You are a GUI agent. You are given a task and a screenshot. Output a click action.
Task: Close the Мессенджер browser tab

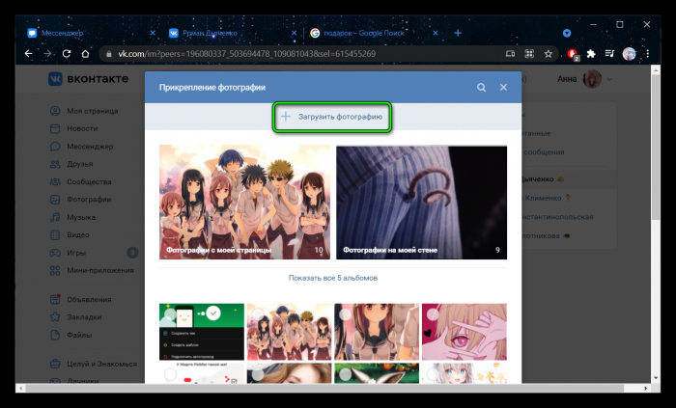pos(153,33)
